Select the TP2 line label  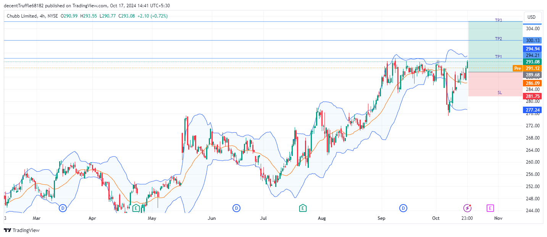point(499,39)
